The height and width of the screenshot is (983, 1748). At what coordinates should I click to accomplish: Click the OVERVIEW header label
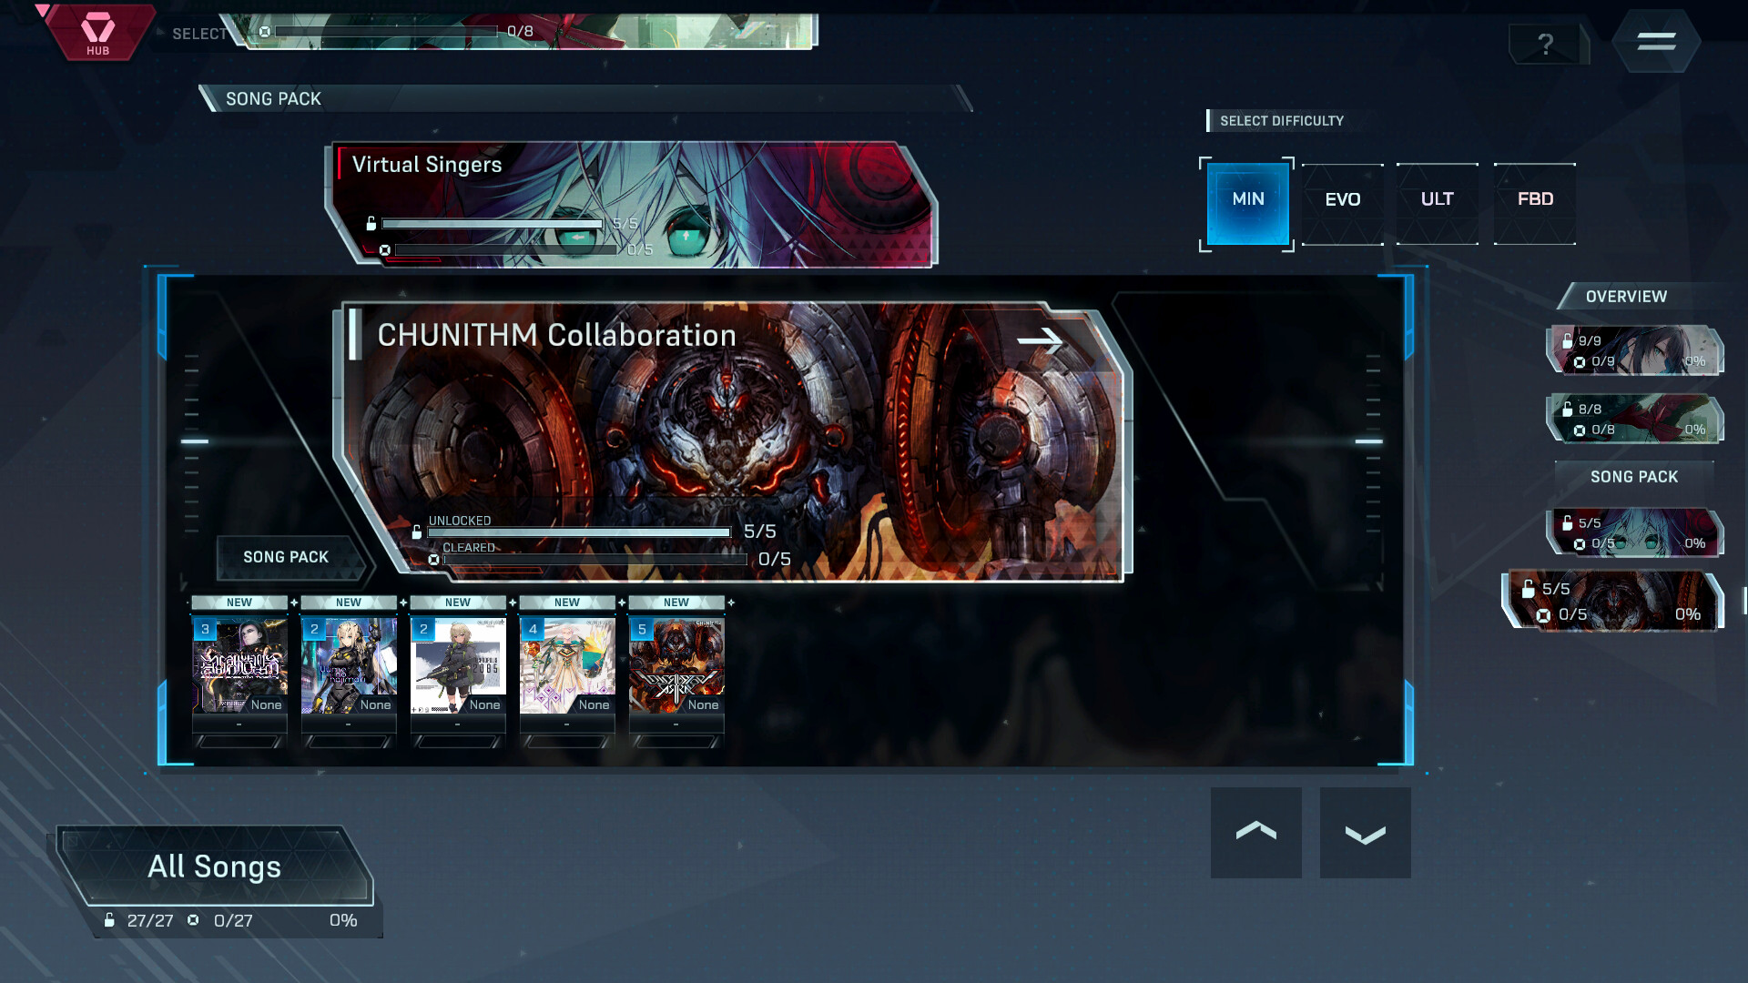1626,297
